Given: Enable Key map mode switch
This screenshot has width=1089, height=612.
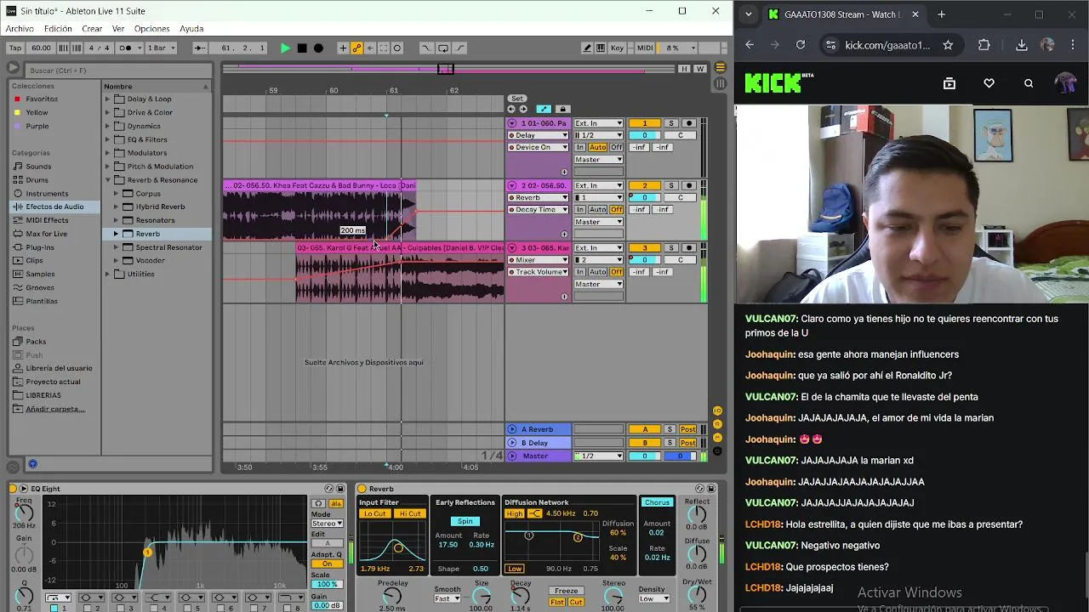Looking at the screenshot, I should (x=618, y=48).
